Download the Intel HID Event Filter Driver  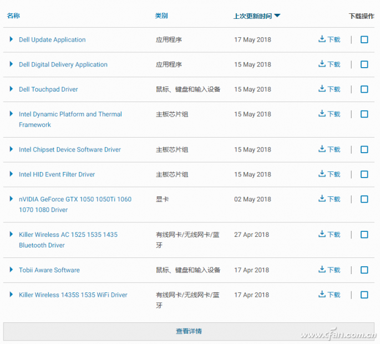tap(329, 174)
